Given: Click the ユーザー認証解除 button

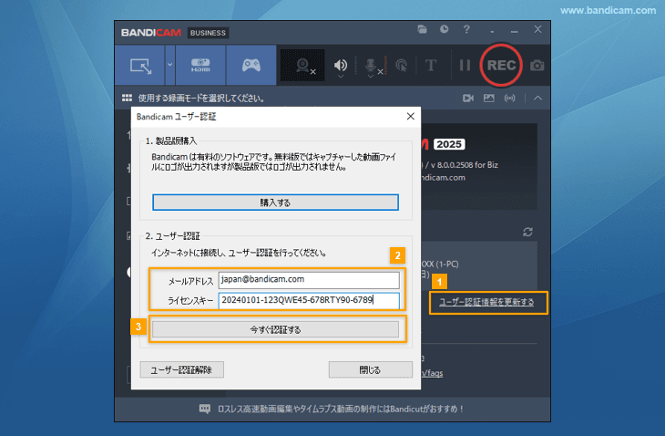Looking at the screenshot, I should pyautogui.click(x=182, y=369).
